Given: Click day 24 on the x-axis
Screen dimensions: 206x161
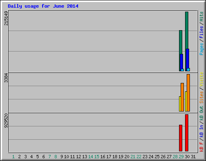Looking at the screenshot, I should click(151, 157).
